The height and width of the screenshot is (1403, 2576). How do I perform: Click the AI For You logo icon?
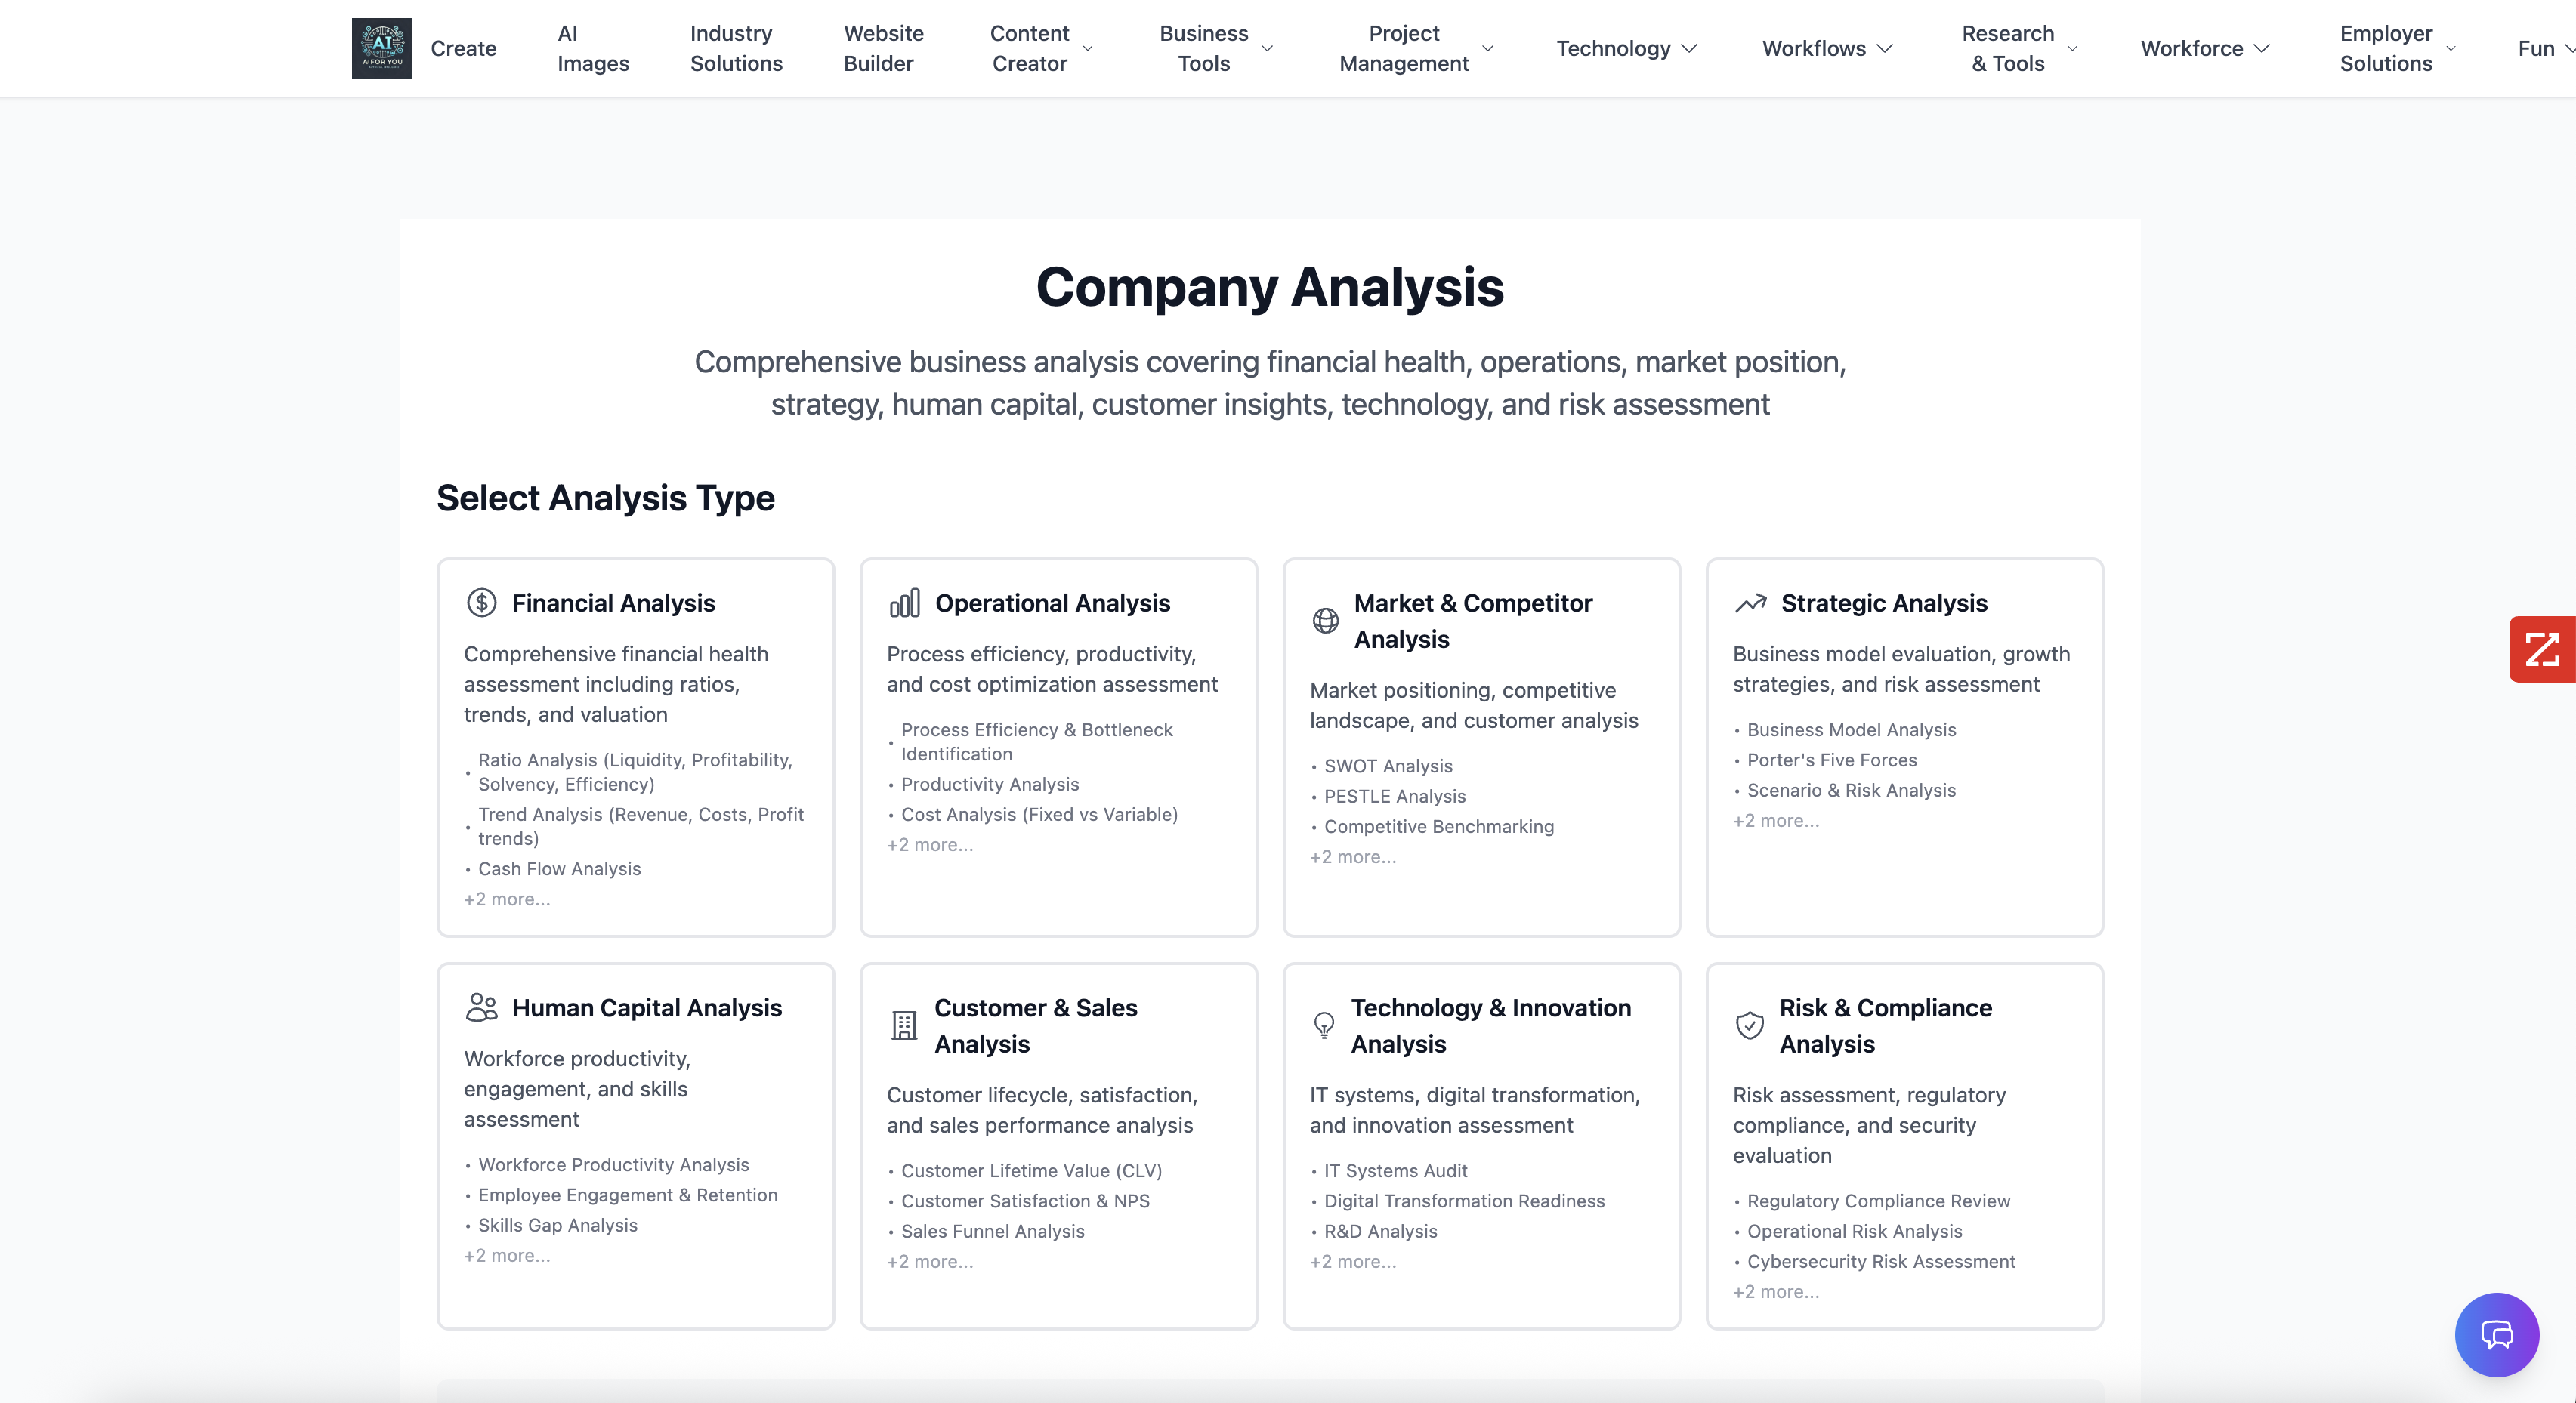click(x=381, y=48)
